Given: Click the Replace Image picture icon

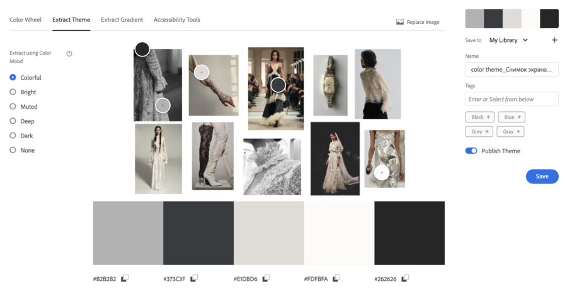Looking at the screenshot, I should click(400, 22).
